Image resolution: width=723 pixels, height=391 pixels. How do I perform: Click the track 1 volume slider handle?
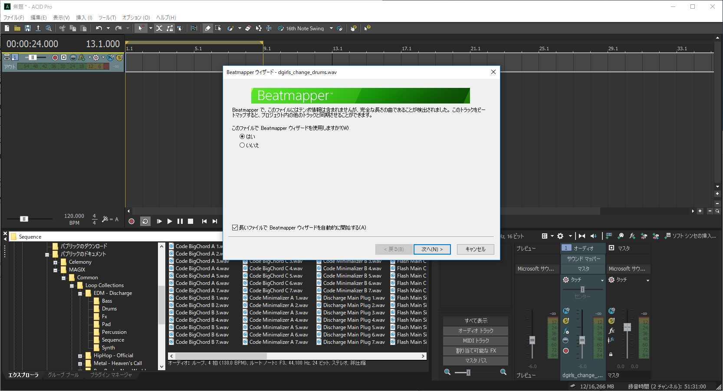[33, 58]
